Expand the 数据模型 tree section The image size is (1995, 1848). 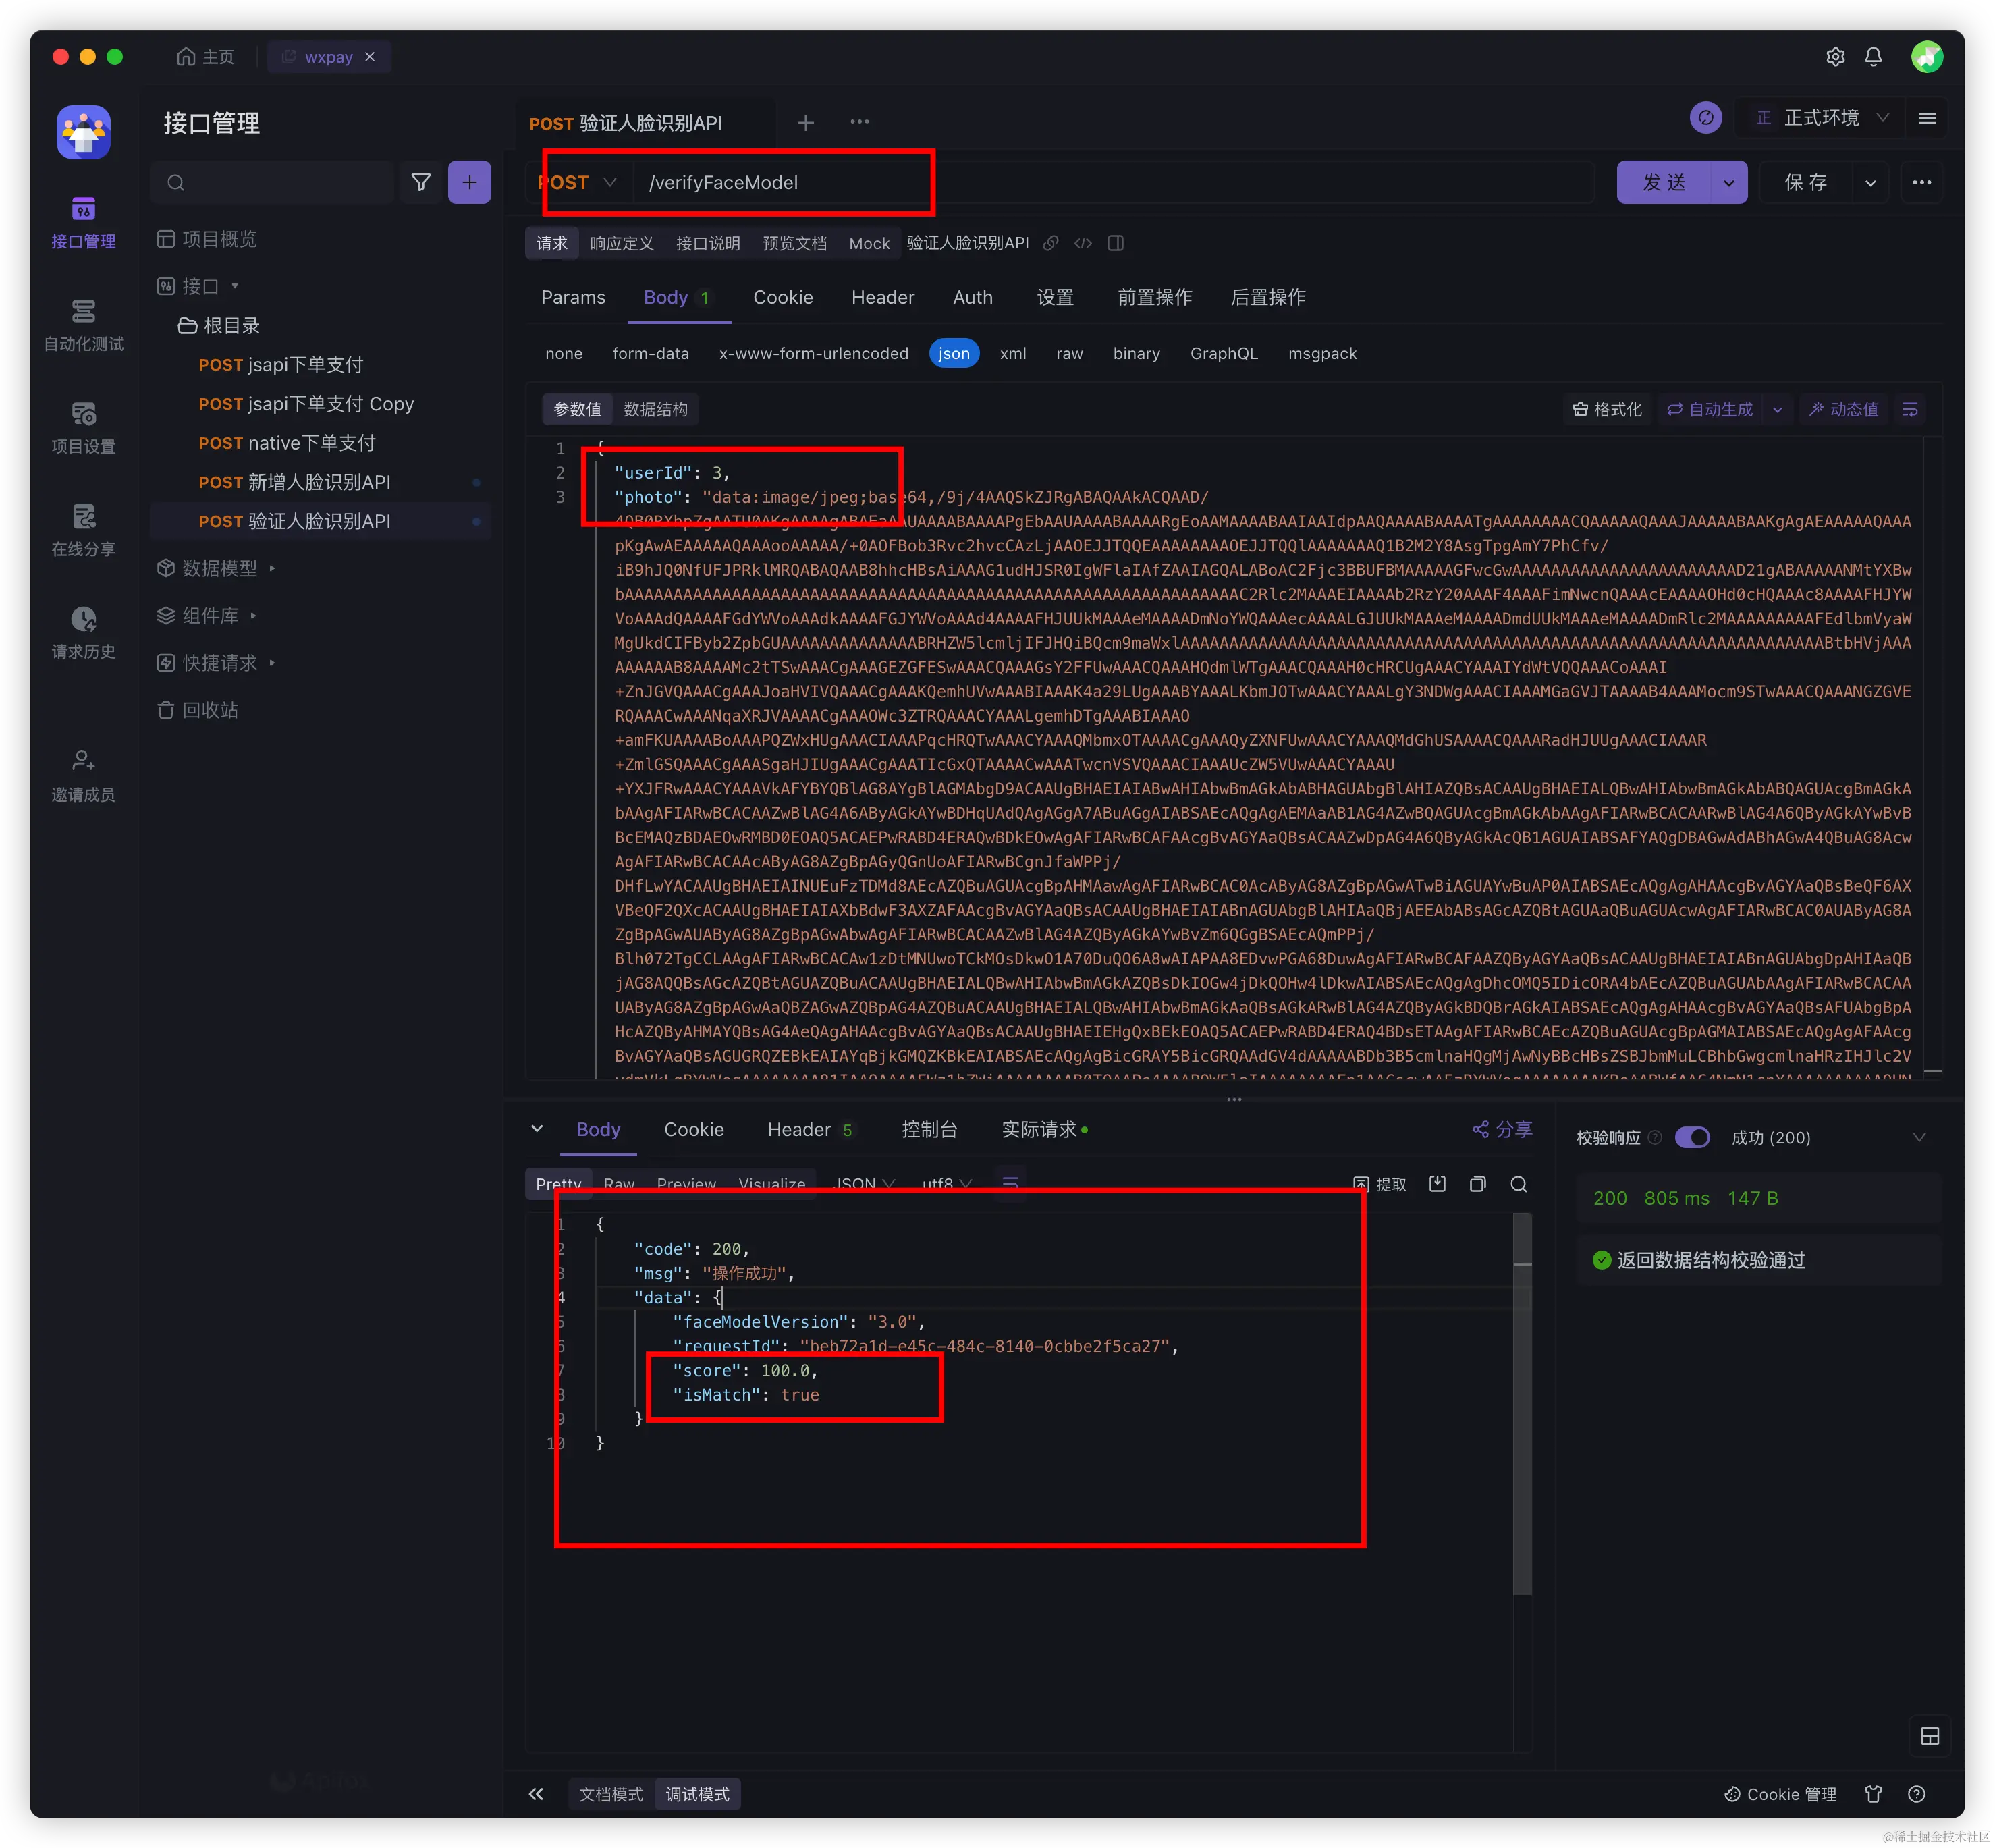pyautogui.click(x=219, y=568)
